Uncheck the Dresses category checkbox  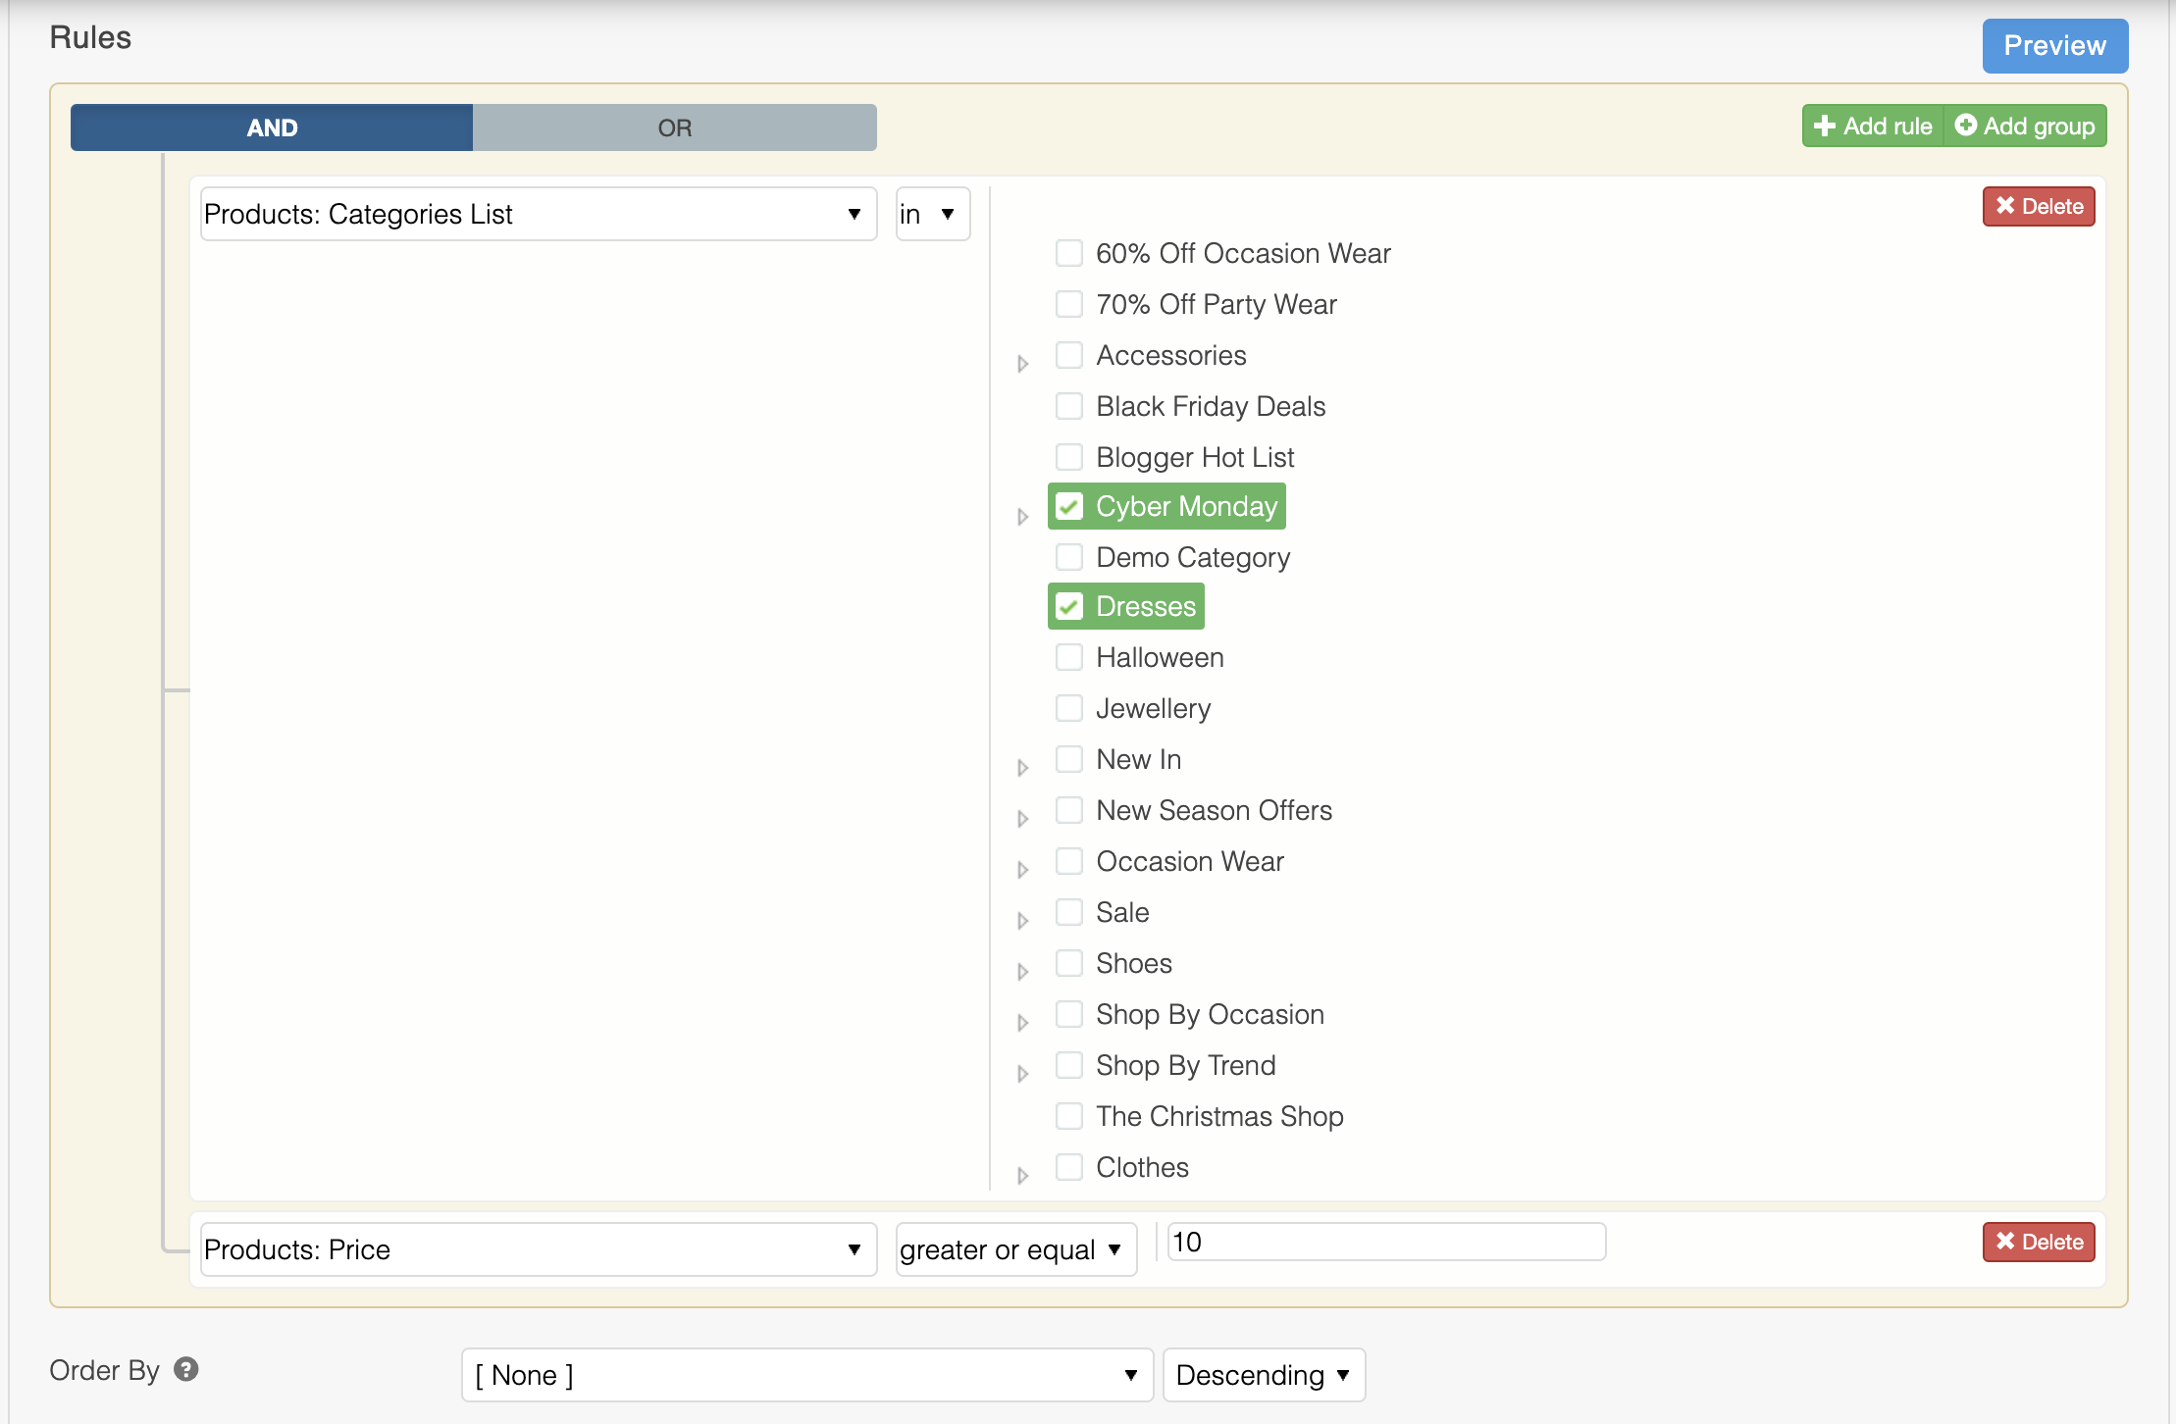[1069, 607]
